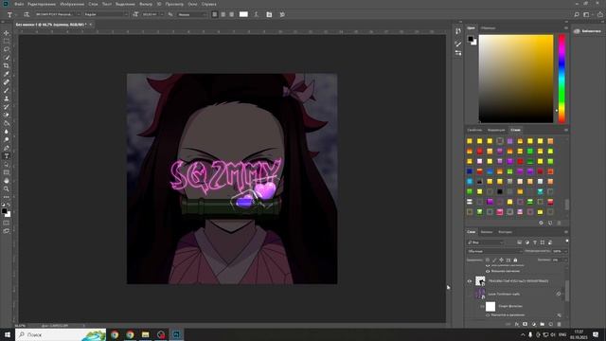606x341 pixels.
Task: Open the Изображение menu
Action: coord(72,4)
